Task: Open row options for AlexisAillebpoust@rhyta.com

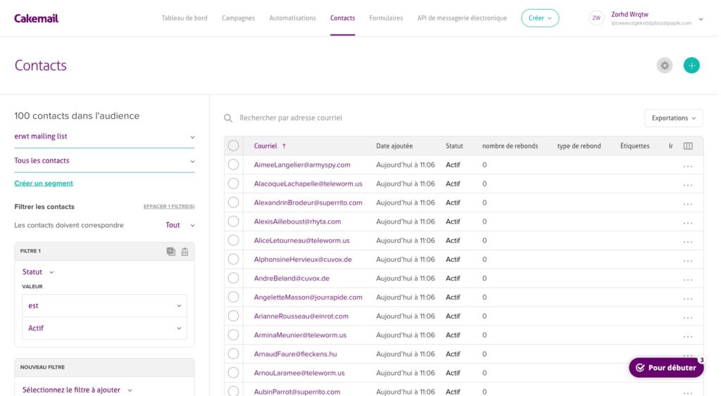Action: [687, 222]
